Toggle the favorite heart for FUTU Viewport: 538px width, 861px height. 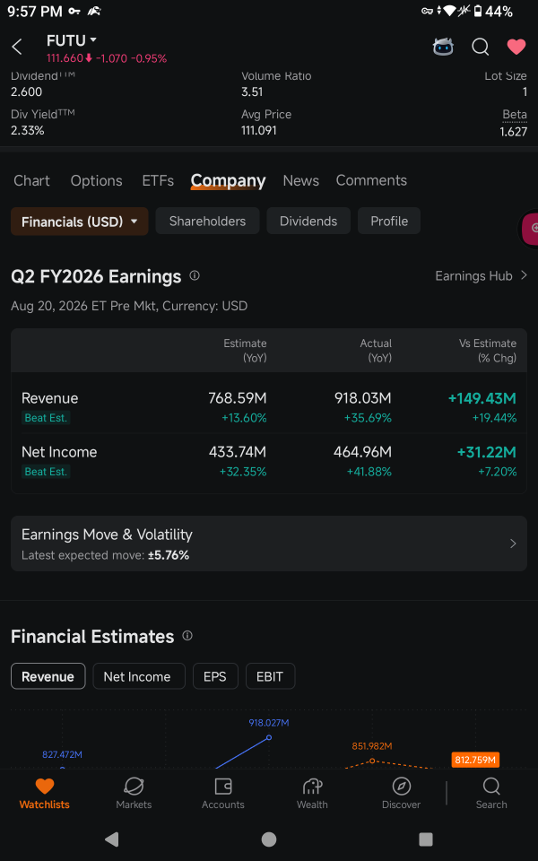click(516, 48)
